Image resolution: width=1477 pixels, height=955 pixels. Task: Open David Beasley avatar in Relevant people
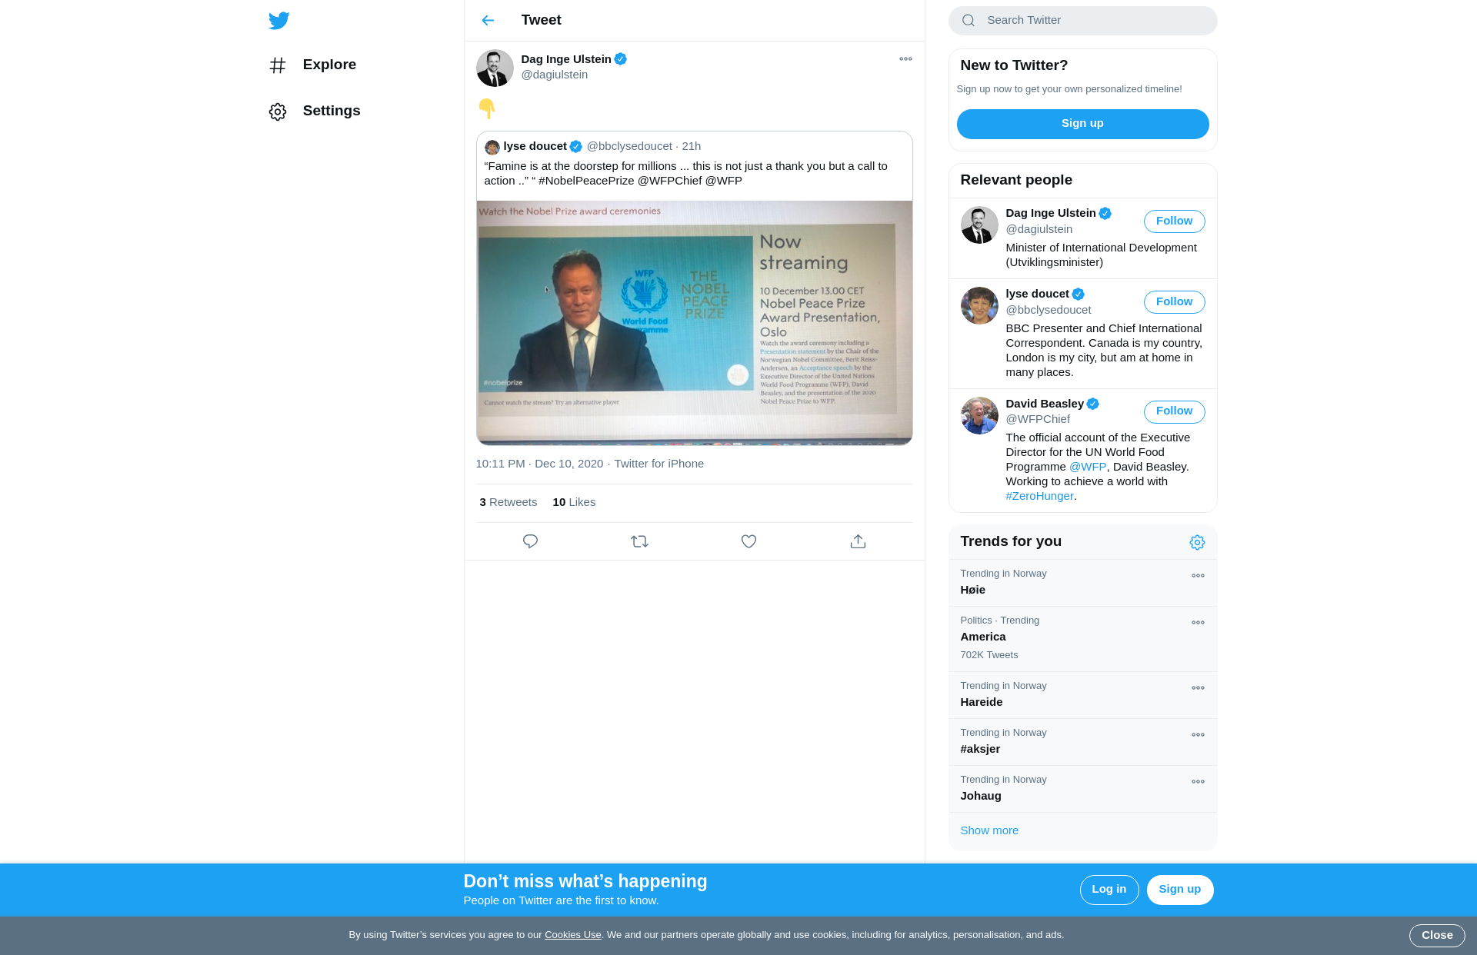[x=979, y=415]
